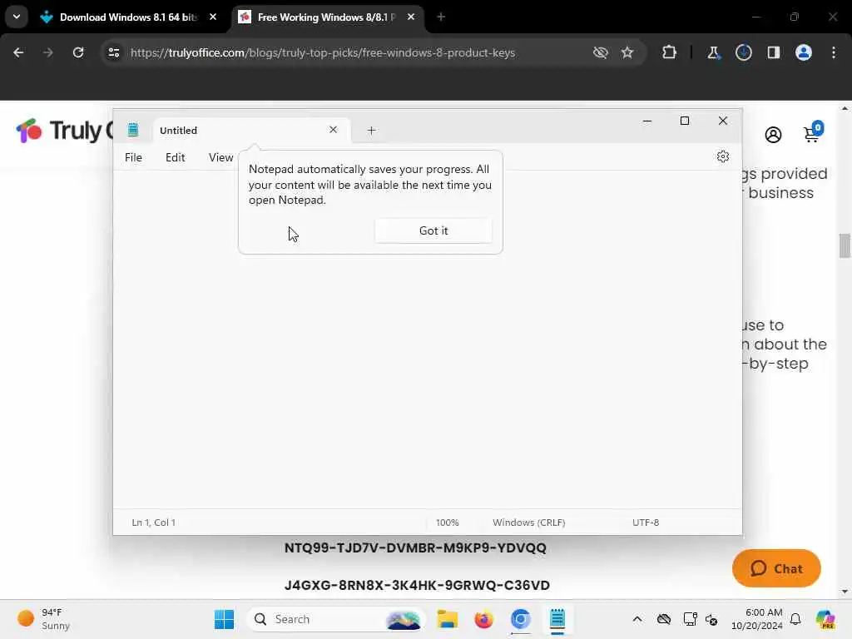Click the taskbar Search box
Screen dimensions: 852x639
click(336, 619)
